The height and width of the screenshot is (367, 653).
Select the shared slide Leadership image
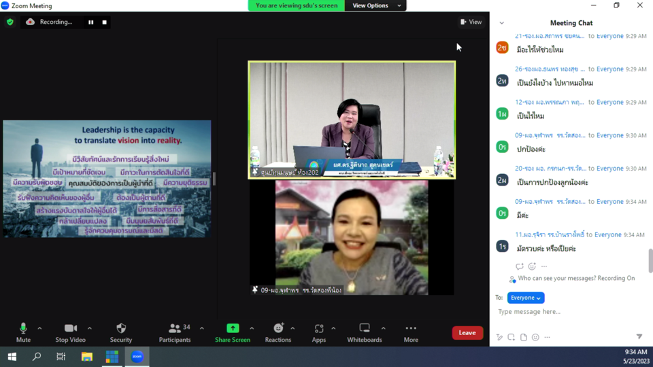(x=107, y=179)
